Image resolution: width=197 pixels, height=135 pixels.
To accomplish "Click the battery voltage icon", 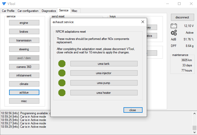I will click(174, 26).
